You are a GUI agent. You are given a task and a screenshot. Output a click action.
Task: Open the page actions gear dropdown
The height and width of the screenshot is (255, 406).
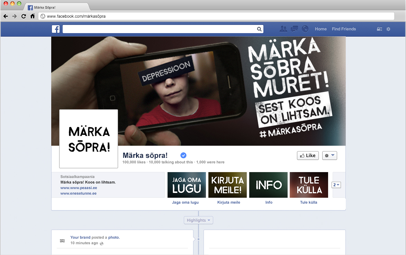[329, 155]
